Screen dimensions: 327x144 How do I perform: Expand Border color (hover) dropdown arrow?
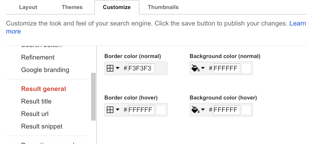click(117, 110)
